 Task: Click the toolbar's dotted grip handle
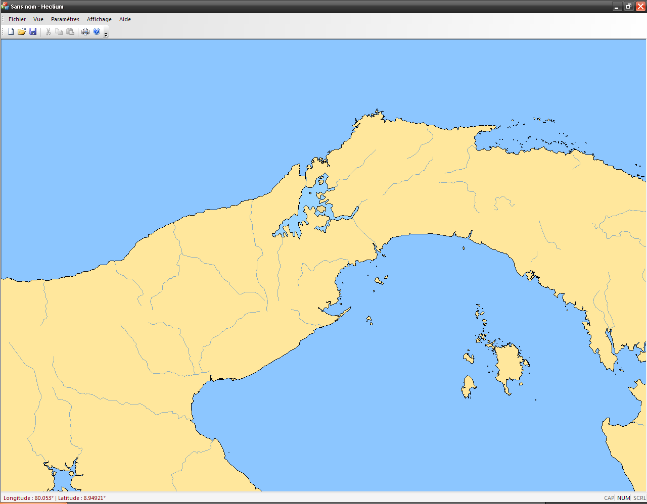point(3,32)
